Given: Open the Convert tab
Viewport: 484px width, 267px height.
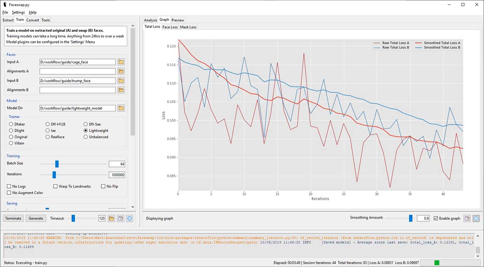Looking at the screenshot, I should pos(33,20).
